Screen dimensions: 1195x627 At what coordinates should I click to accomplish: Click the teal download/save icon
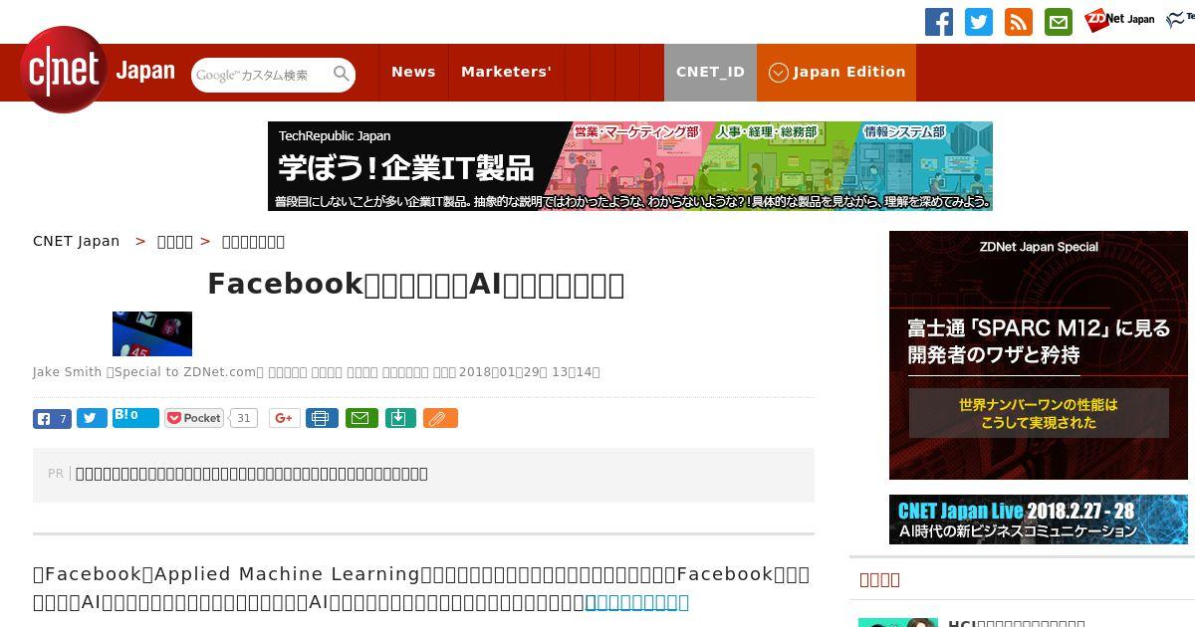(399, 419)
